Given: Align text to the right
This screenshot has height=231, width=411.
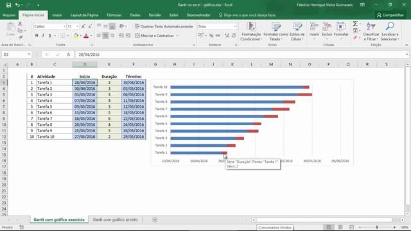Looking at the screenshot, I should [112, 36].
